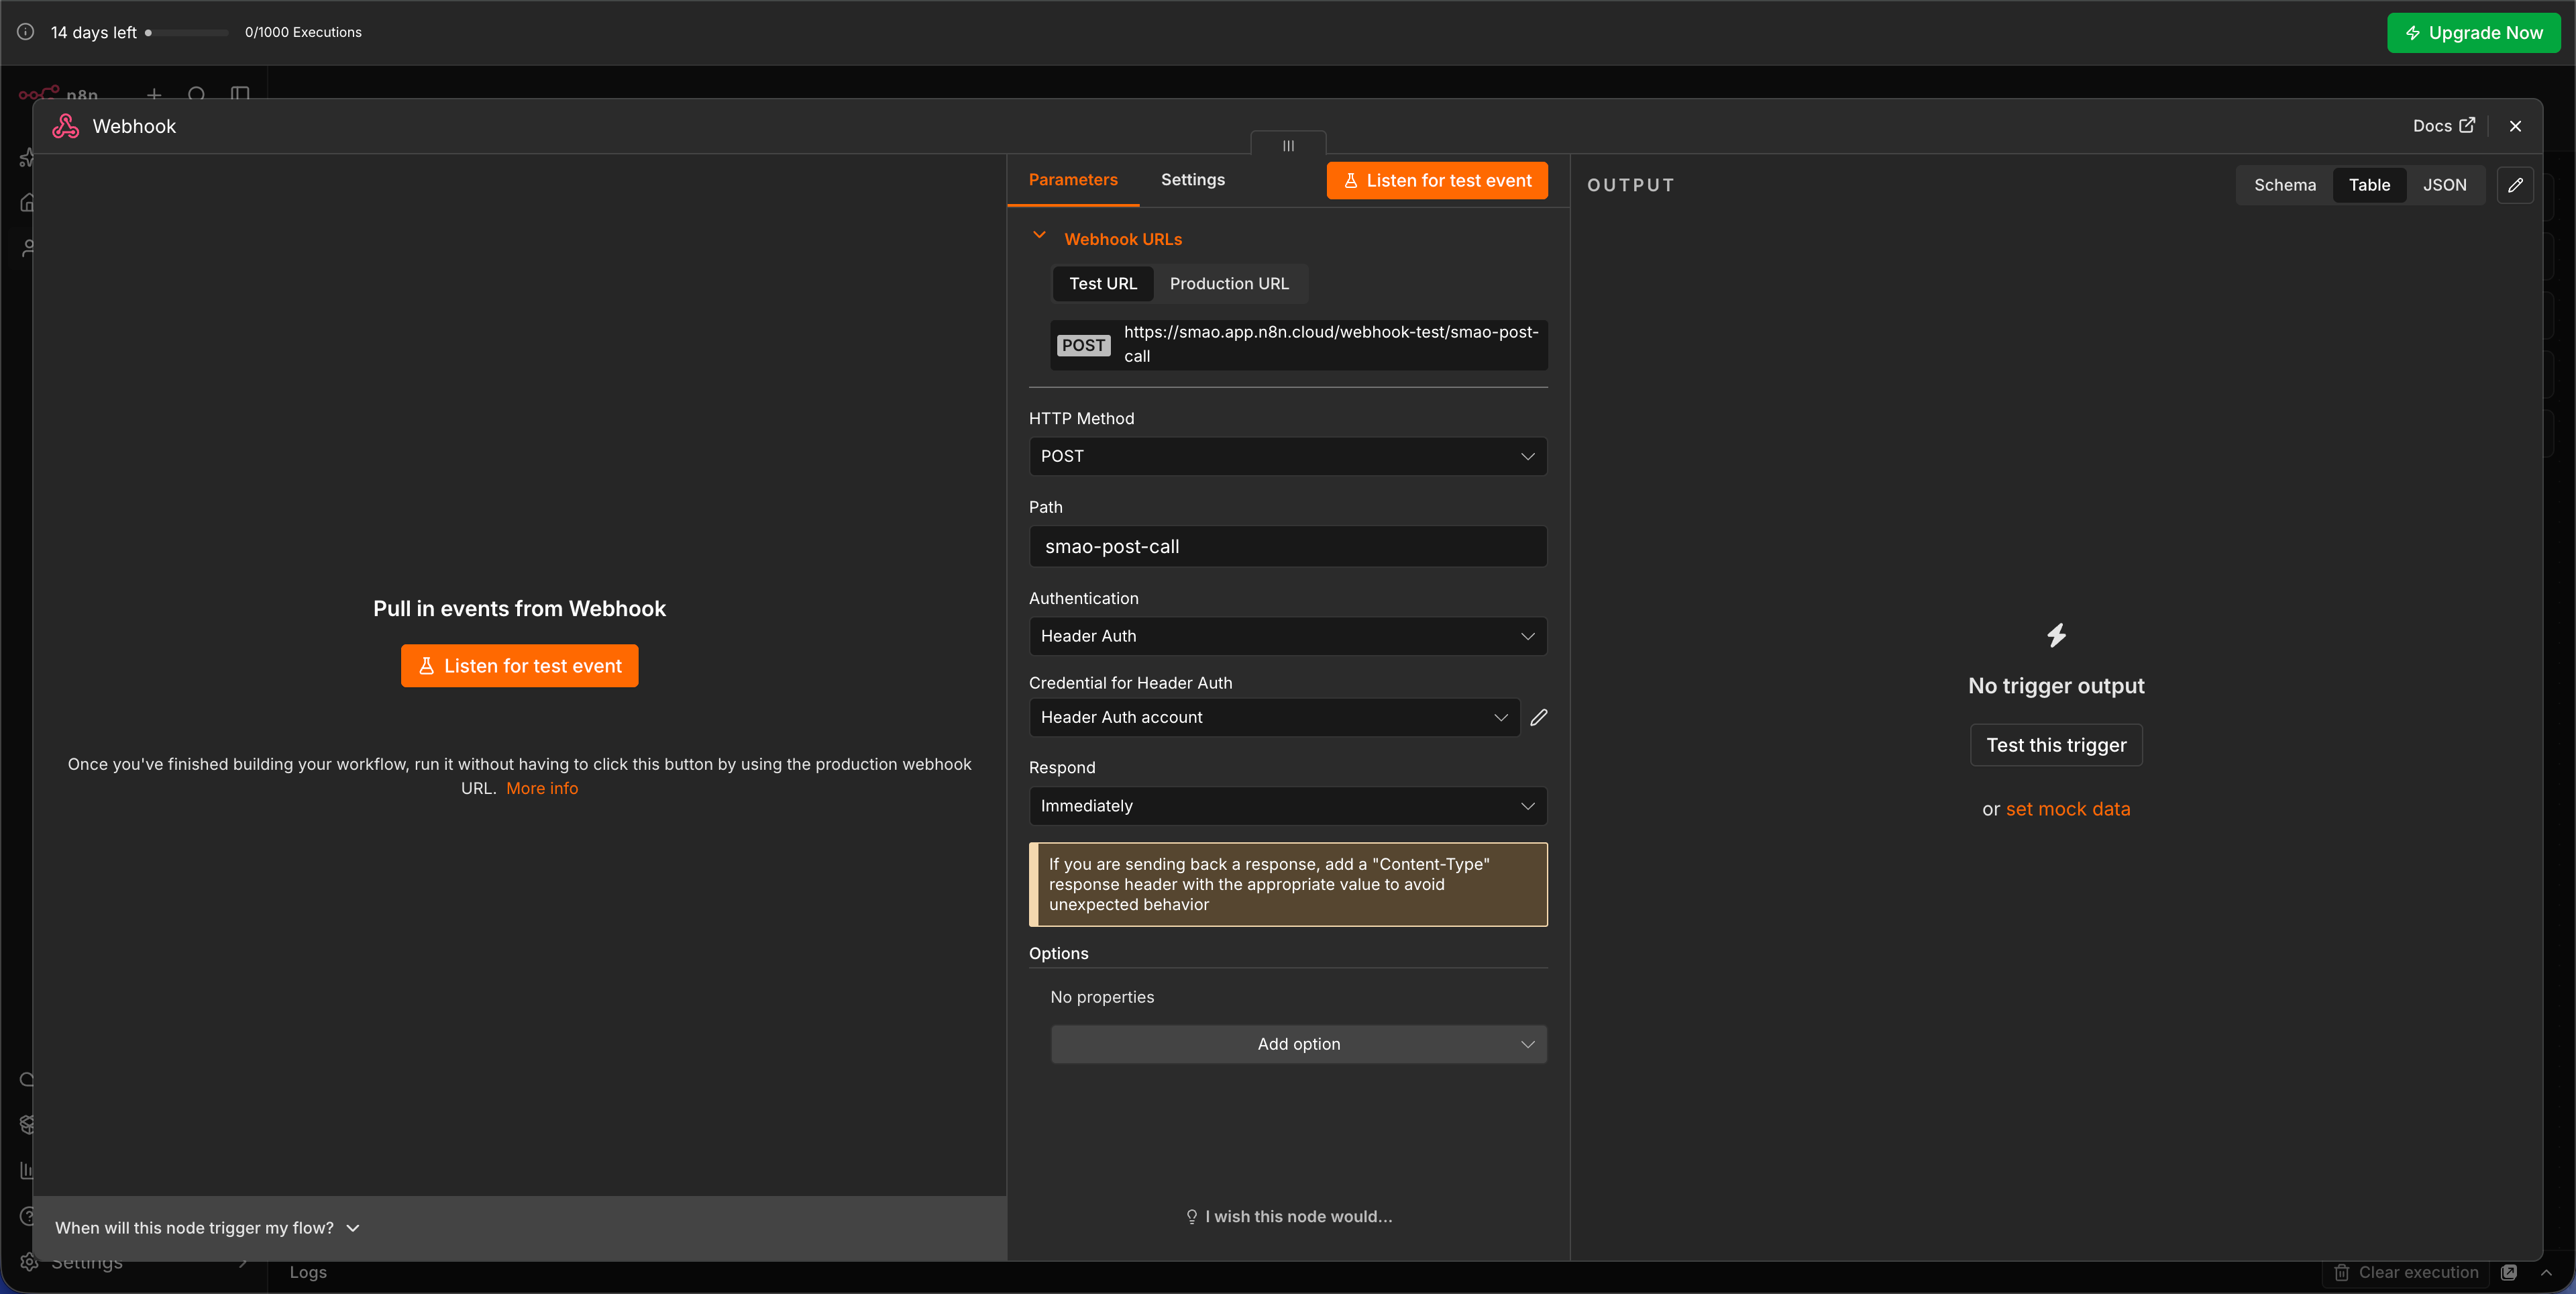Click Test this trigger button

point(2056,746)
